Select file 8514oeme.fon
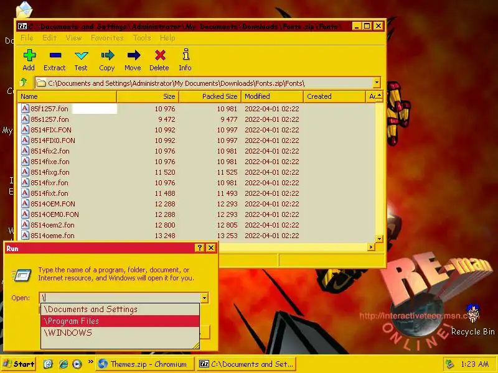Viewport: 498px width, 373px height. [x=52, y=236]
